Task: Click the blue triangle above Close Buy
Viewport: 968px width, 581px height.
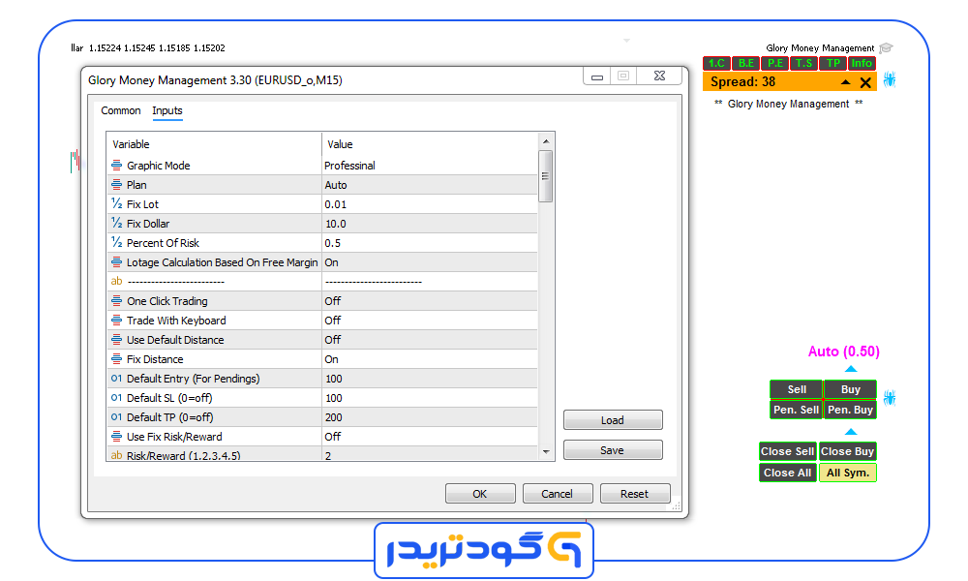Action: point(851,432)
